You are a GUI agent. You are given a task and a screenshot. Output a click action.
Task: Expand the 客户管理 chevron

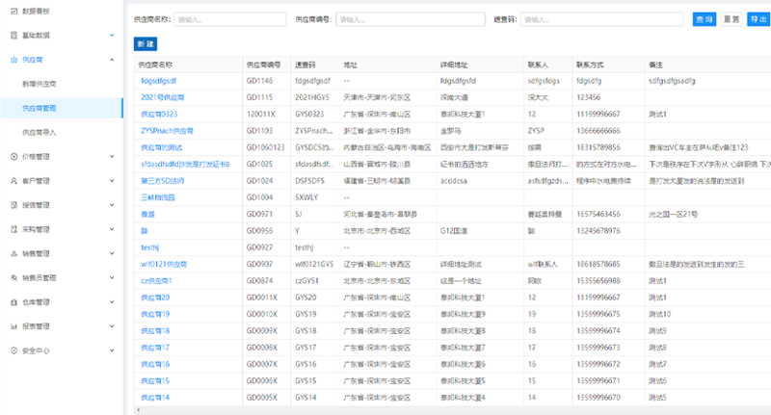coord(112,180)
